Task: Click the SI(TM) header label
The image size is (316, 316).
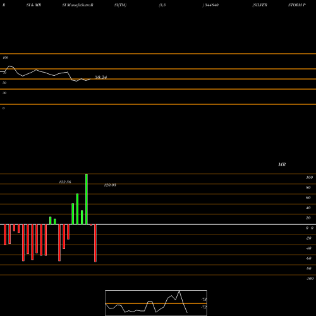Action: [x=120, y=5]
